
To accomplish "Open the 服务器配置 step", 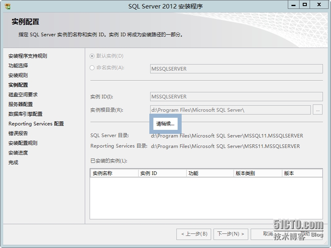I will [21, 104].
